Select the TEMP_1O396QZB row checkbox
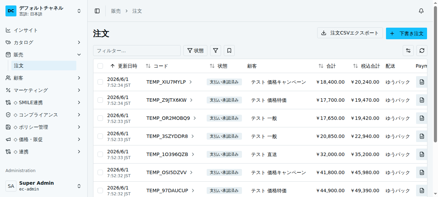 pyautogui.click(x=100, y=154)
